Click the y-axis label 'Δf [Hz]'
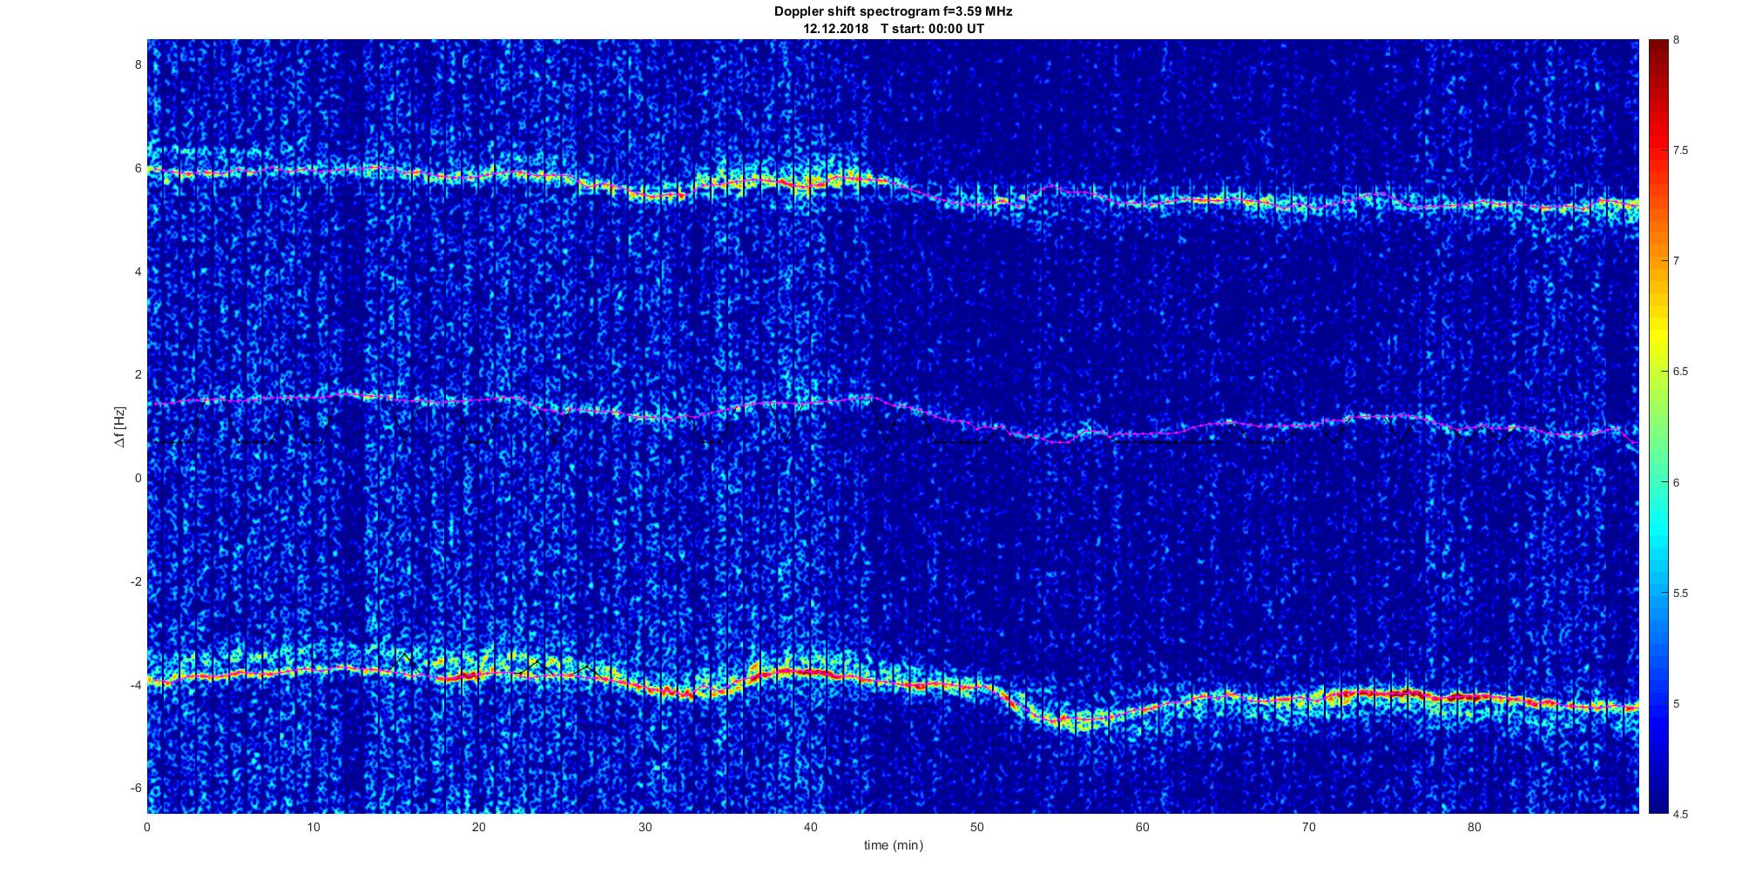Screen dimensions: 1742x873 (x=120, y=426)
